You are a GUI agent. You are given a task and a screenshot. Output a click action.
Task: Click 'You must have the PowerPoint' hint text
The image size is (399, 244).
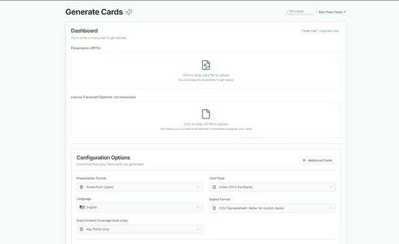coord(206,80)
